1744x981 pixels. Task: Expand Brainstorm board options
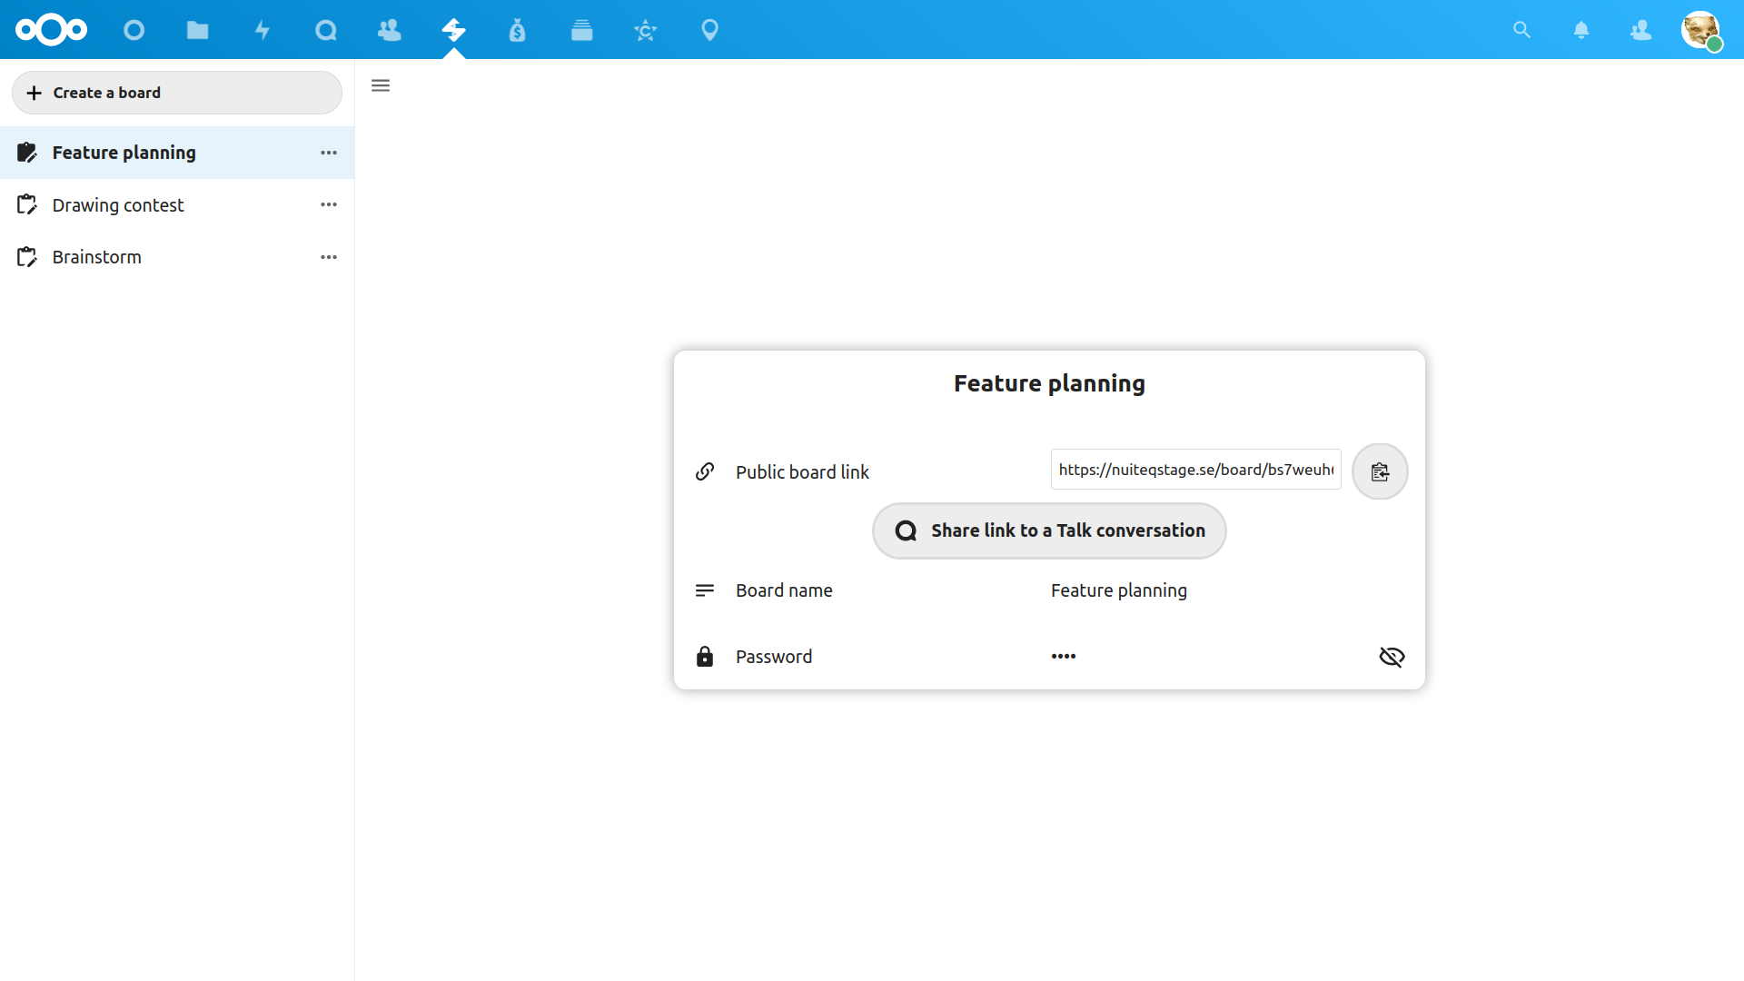(330, 256)
